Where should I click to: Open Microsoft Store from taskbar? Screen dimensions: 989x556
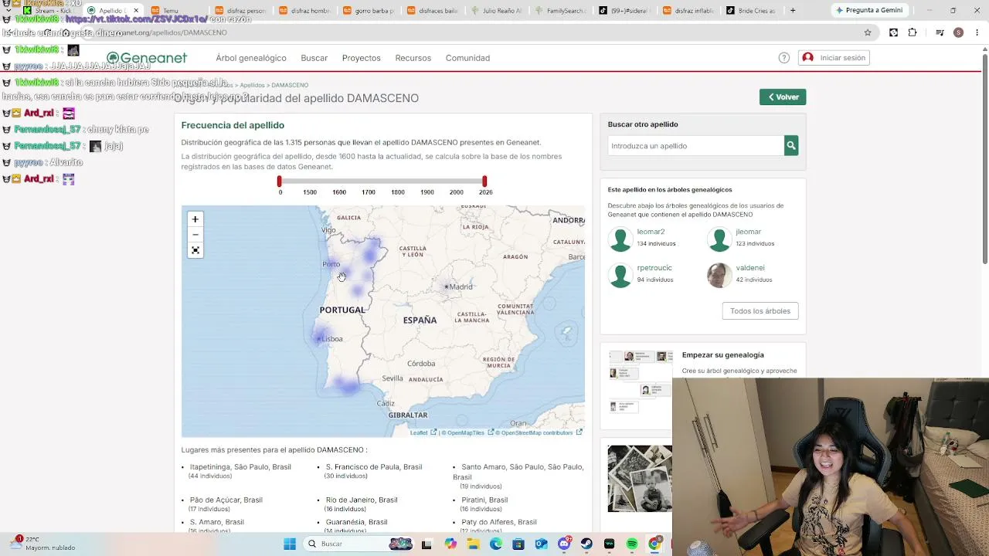[x=518, y=544]
